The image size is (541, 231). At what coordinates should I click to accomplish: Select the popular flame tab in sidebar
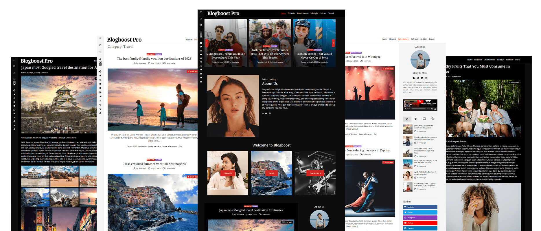407,119
